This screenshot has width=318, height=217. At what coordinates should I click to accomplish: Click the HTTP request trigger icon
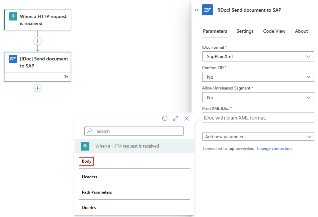[x=13, y=17]
